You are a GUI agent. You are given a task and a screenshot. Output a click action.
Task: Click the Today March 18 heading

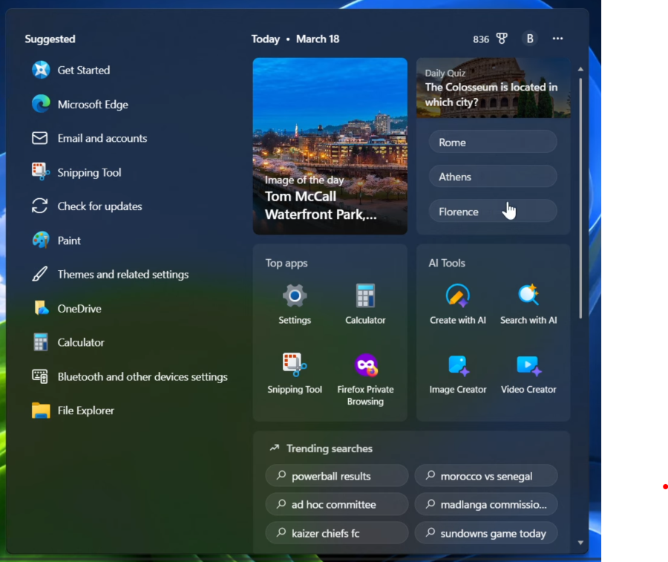[x=295, y=39]
